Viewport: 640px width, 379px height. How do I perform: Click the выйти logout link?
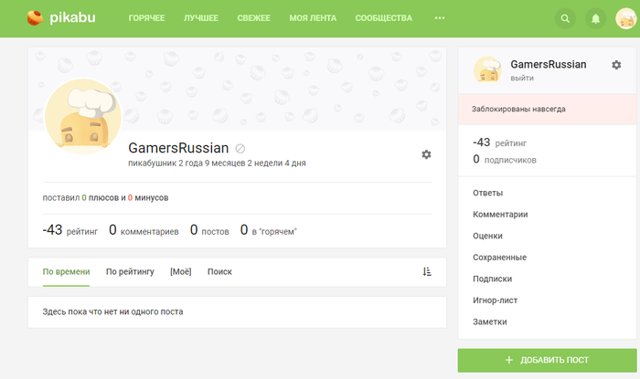(x=522, y=78)
